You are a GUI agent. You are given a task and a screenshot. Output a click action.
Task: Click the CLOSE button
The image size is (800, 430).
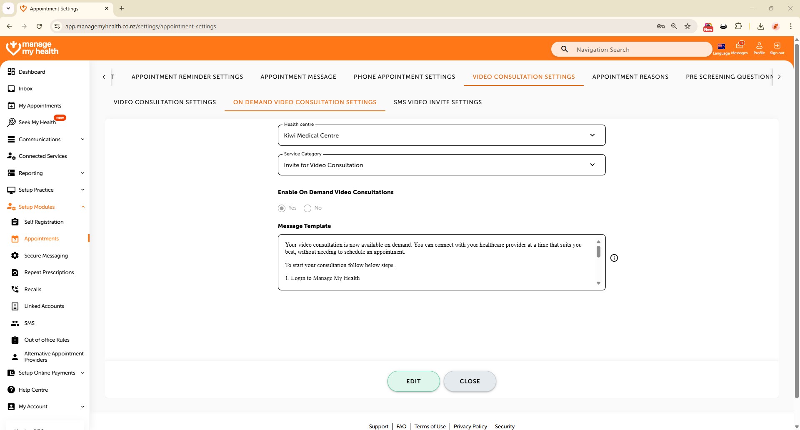pyautogui.click(x=470, y=381)
